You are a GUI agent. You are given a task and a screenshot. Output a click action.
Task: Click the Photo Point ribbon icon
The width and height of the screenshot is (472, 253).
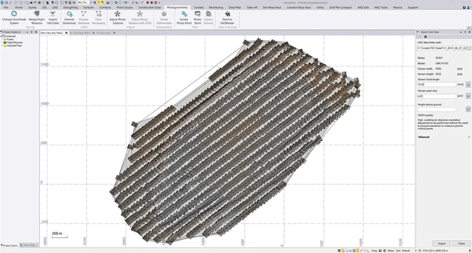coord(198,18)
